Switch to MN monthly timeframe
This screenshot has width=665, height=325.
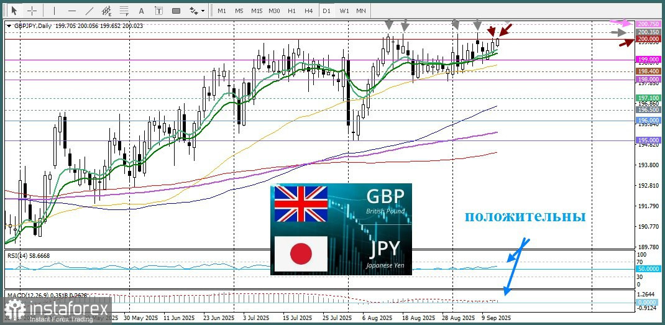361,11
